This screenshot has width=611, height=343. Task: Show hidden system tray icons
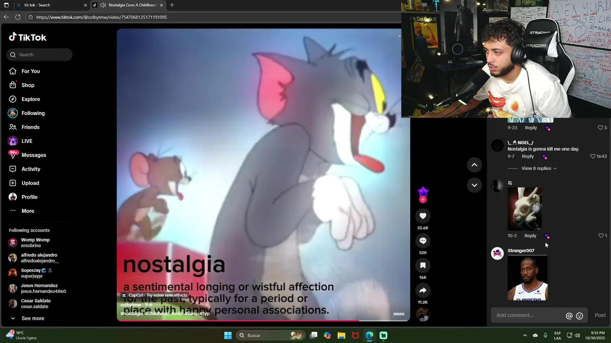pyautogui.click(x=525, y=335)
